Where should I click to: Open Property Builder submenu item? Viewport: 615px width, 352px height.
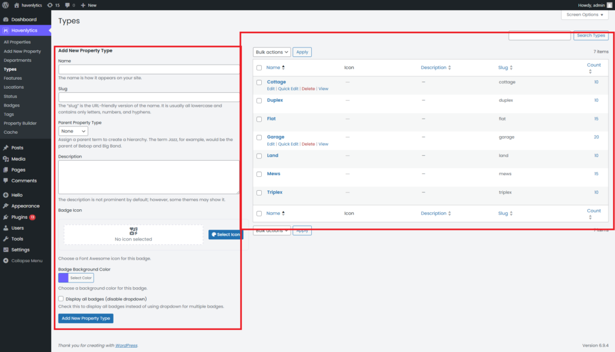(x=20, y=123)
